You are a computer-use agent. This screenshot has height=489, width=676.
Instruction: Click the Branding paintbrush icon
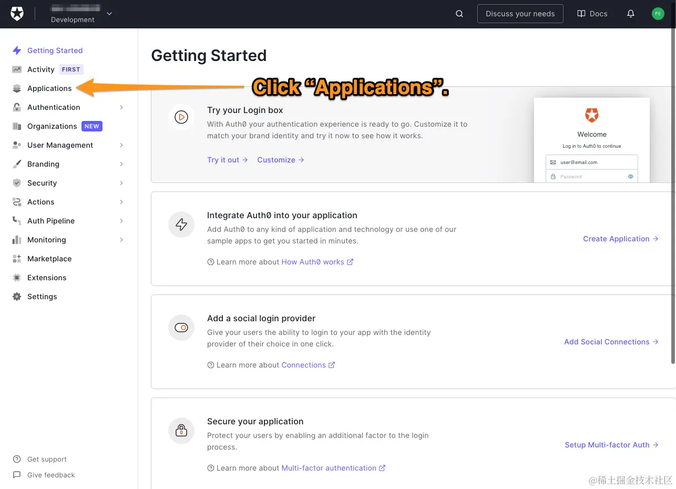pyautogui.click(x=17, y=164)
